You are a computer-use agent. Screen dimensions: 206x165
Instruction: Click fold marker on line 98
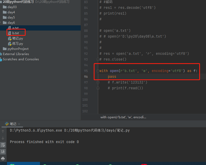[98, 88]
